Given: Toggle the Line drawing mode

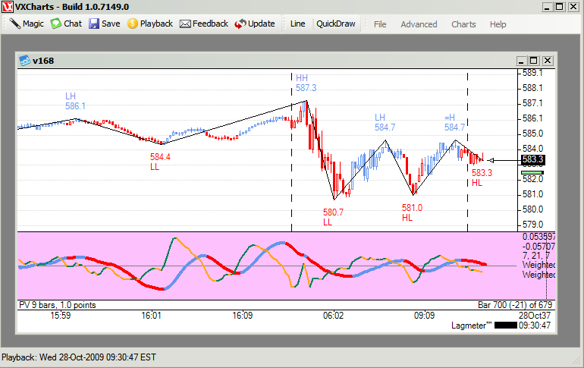Looking at the screenshot, I should [x=297, y=24].
